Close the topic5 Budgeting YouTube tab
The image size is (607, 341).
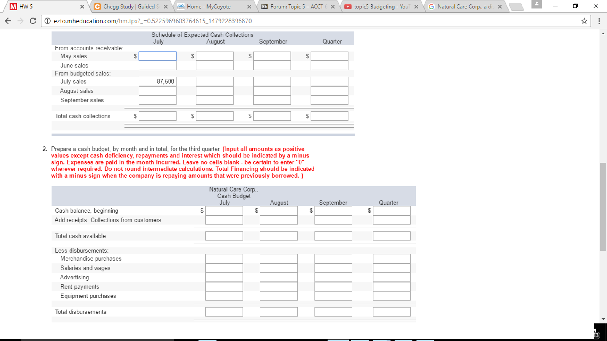pyautogui.click(x=416, y=7)
